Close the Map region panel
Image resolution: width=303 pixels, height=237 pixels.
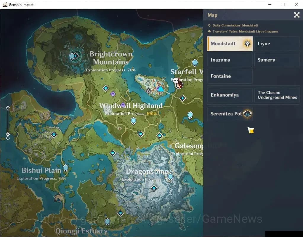(x=296, y=15)
